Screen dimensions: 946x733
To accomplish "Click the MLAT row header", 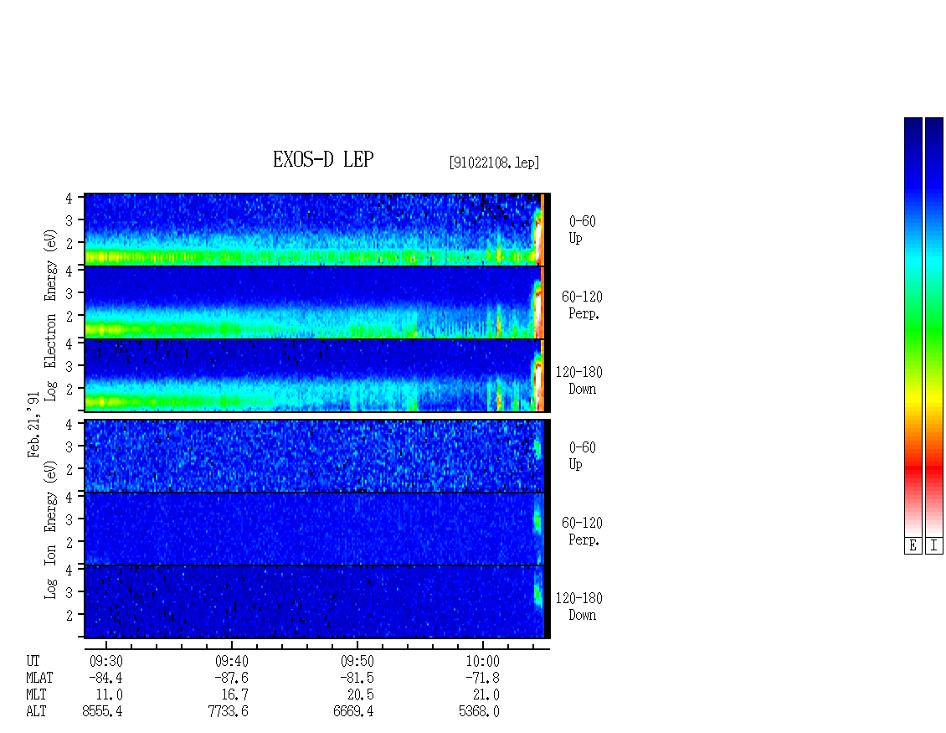I will coord(39,678).
